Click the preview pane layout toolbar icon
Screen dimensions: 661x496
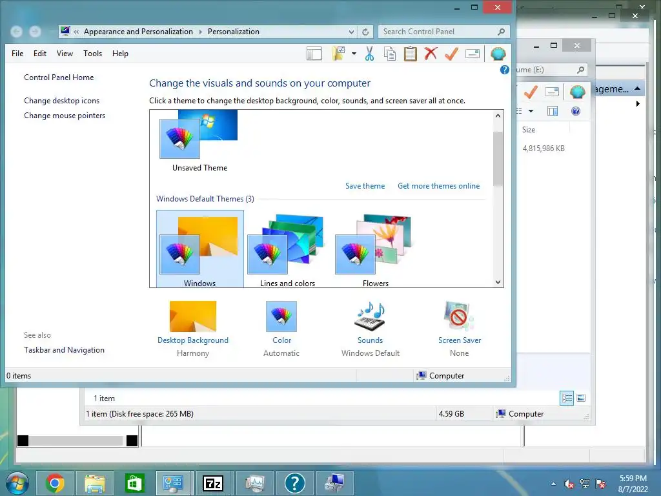click(314, 54)
